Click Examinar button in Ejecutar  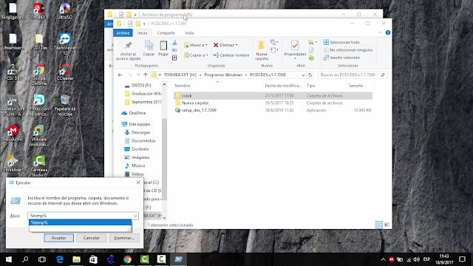tap(124, 238)
